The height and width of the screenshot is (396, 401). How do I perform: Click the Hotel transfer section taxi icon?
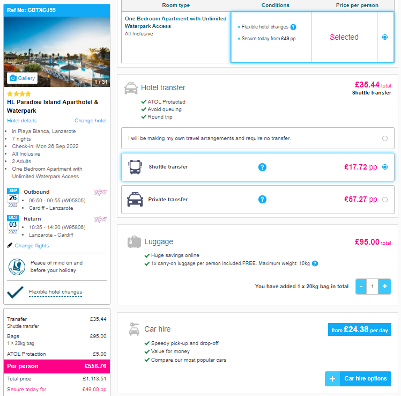131,89
